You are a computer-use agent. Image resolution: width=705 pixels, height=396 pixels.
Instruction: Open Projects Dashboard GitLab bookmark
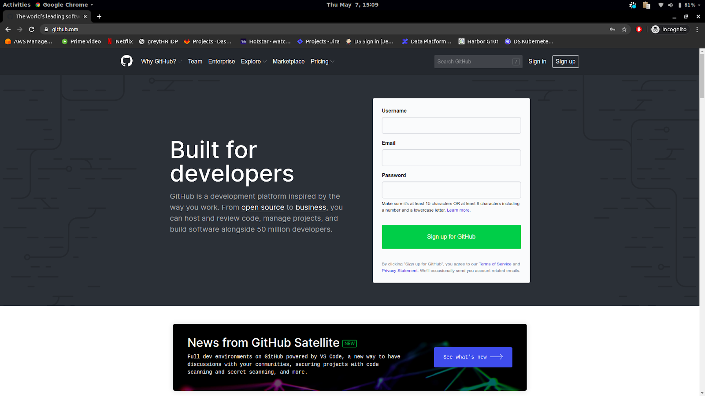click(x=208, y=41)
